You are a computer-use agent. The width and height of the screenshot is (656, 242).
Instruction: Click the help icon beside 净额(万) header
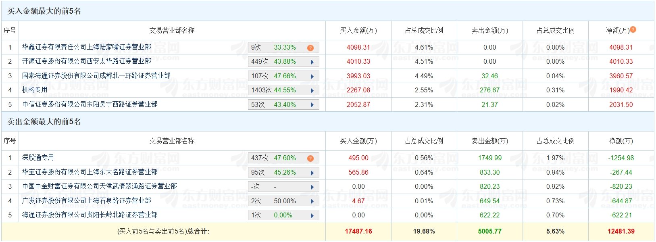633,29
